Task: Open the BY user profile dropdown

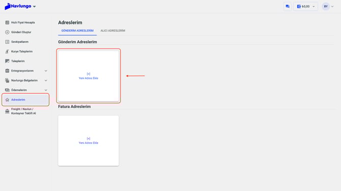Action: click(328, 7)
